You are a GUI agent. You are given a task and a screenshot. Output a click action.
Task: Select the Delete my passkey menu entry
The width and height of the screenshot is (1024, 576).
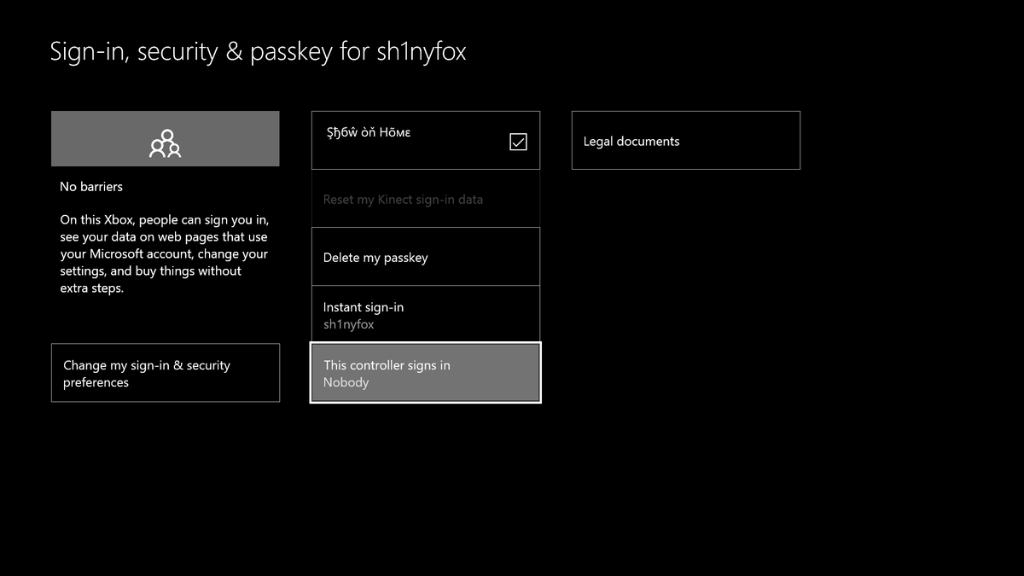click(424, 256)
